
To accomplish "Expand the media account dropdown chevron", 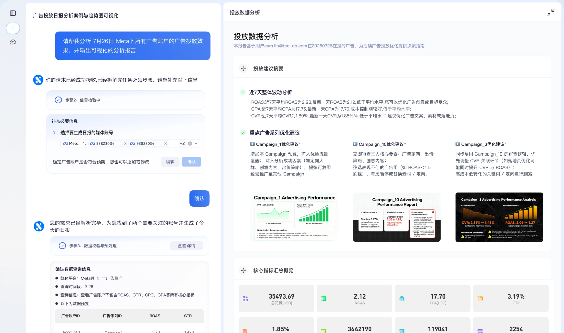I will coord(196,144).
